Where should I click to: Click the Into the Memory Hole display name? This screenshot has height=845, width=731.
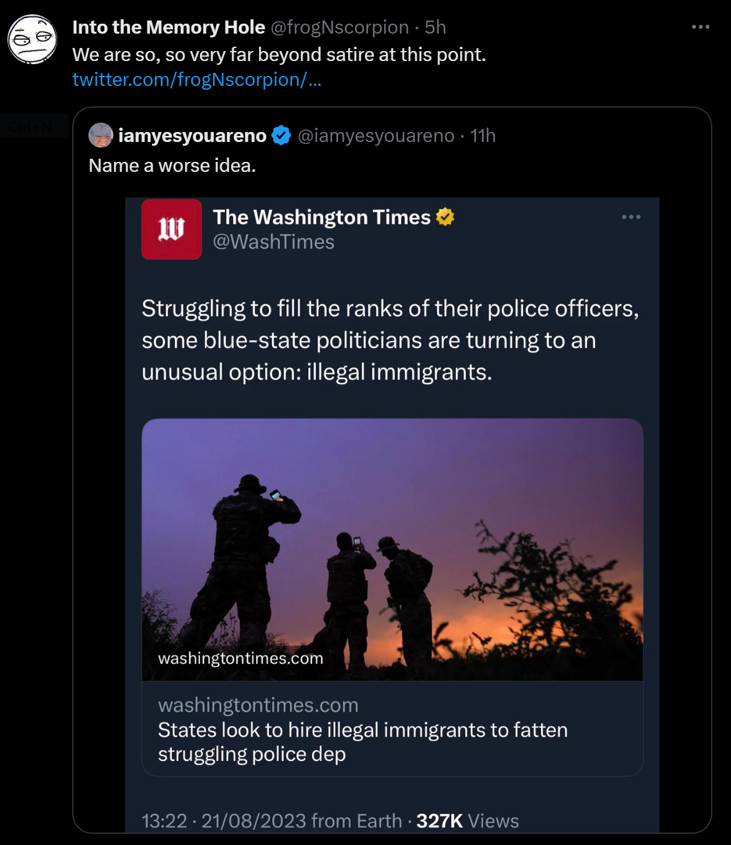[x=169, y=27]
